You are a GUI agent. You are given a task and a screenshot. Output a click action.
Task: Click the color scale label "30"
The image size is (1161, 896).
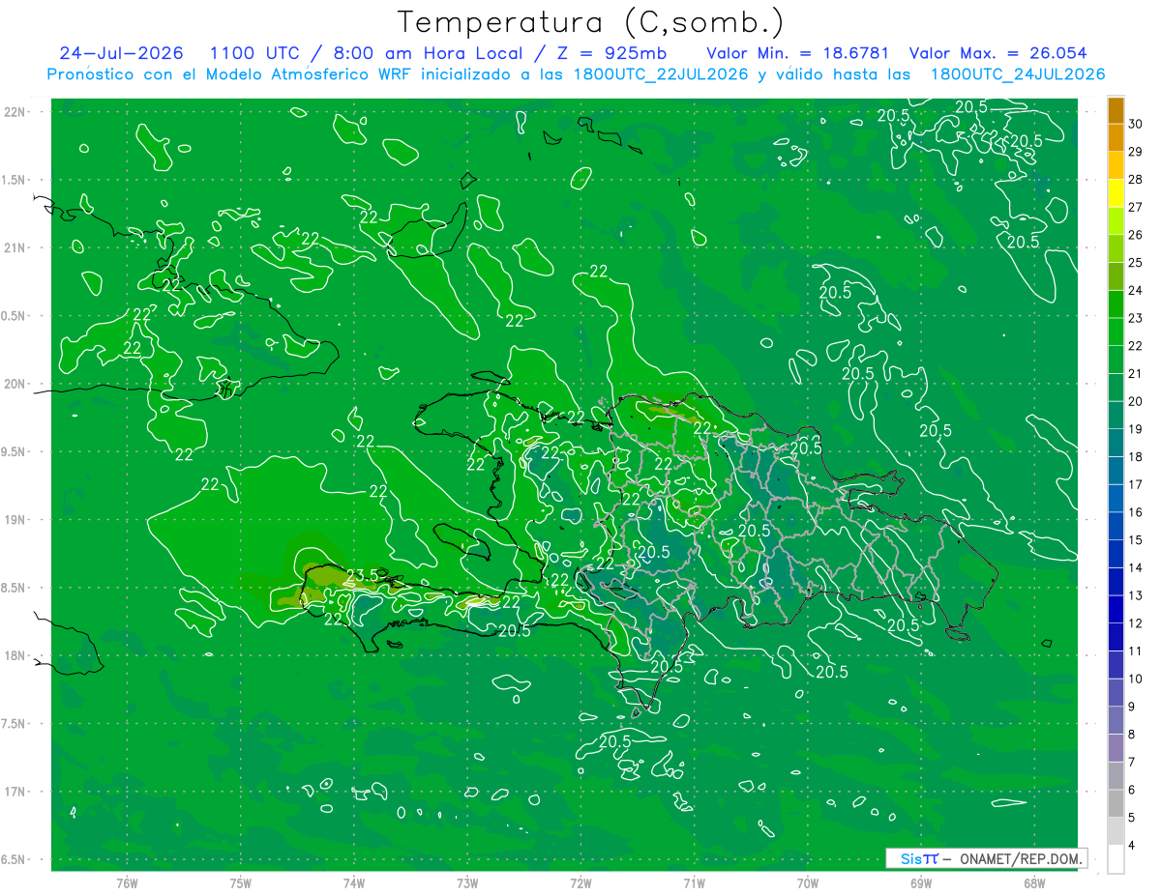click(1136, 124)
